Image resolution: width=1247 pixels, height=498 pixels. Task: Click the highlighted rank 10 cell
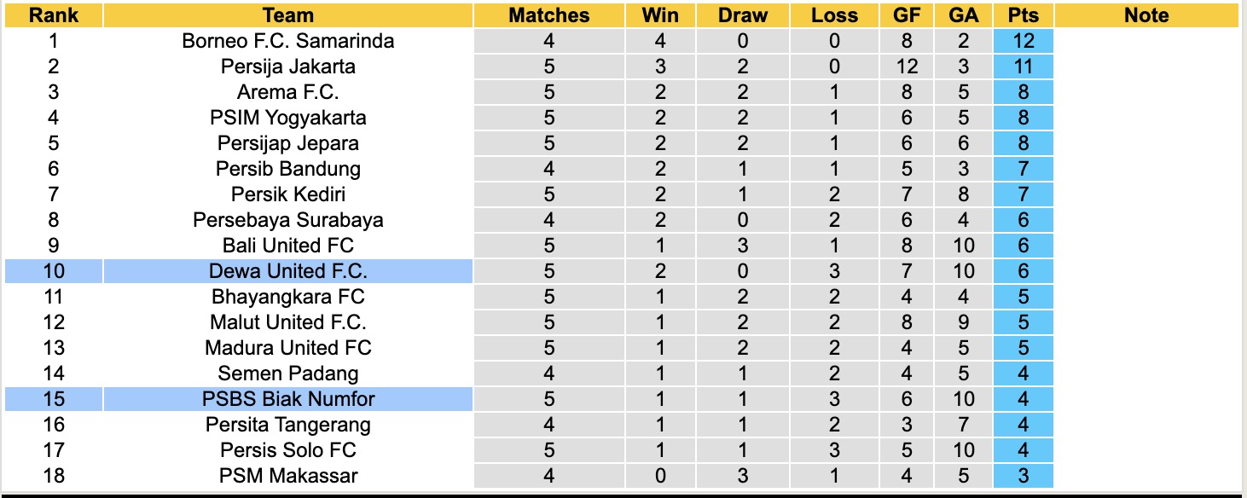pyautogui.click(x=53, y=271)
